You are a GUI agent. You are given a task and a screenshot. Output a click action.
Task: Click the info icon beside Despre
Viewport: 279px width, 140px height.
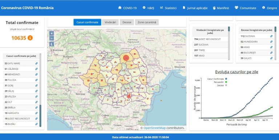263,8
